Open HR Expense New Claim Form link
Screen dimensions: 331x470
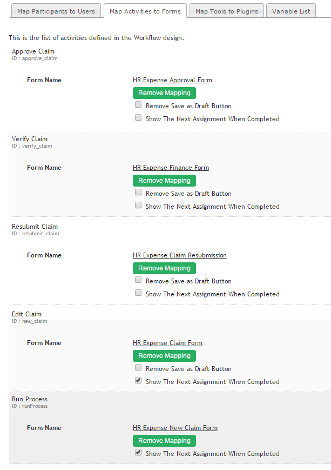click(x=175, y=428)
